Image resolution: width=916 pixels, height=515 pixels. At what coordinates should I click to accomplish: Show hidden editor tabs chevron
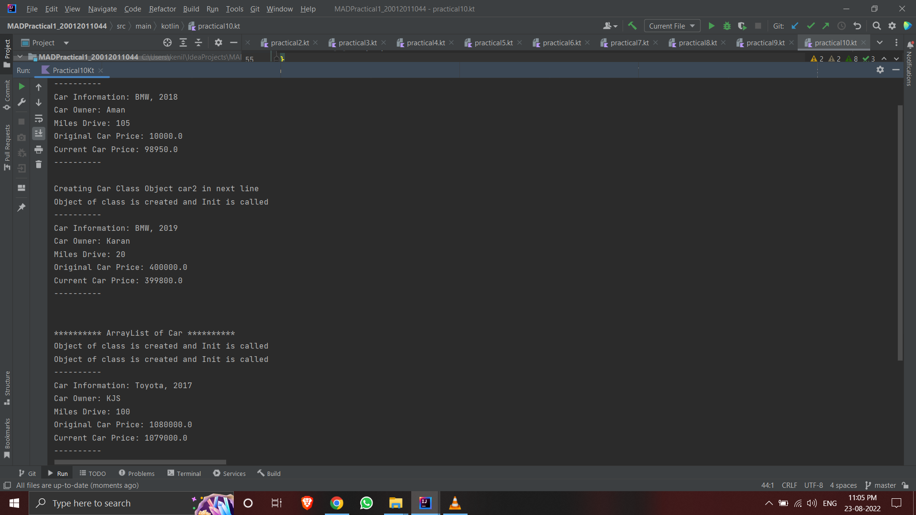click(x=880, y=43)
